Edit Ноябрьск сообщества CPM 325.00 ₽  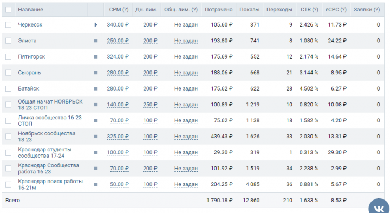click(118, 137)
